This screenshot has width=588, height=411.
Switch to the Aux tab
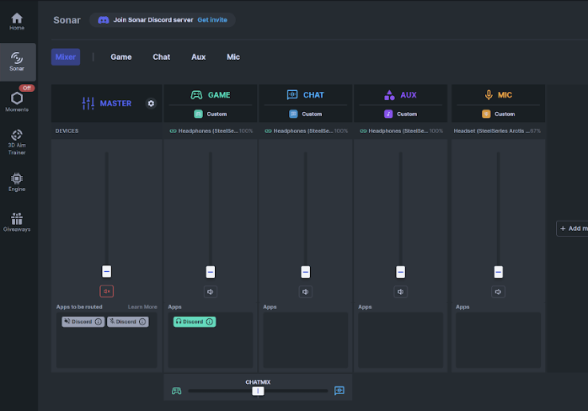click(x=198, y=57)
